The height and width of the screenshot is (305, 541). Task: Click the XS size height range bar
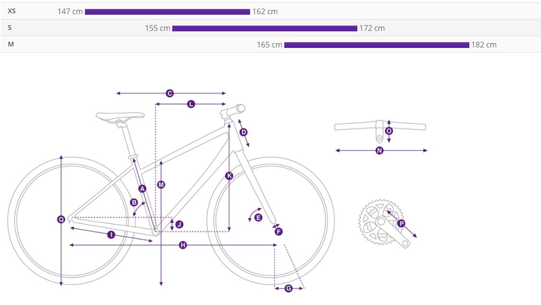pyautogui.click(x=167, y=12)
